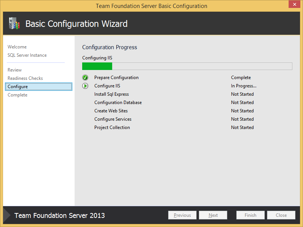
Task: Click the Project Collection task entry
Action: pos(112,127)
